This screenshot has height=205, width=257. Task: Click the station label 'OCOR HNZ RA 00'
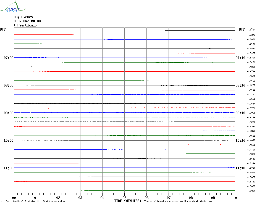tap(27, 21)
